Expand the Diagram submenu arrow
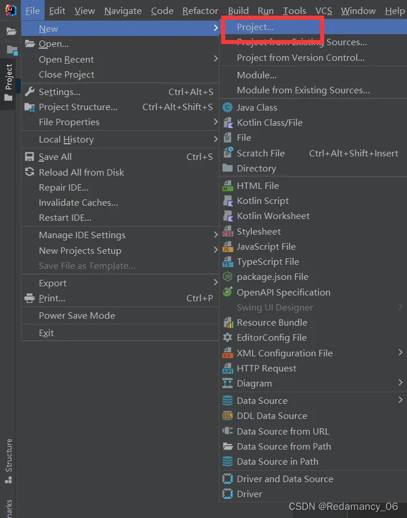Image resolution: width=407 pixels, height=518 pixels. coord(400,382)
